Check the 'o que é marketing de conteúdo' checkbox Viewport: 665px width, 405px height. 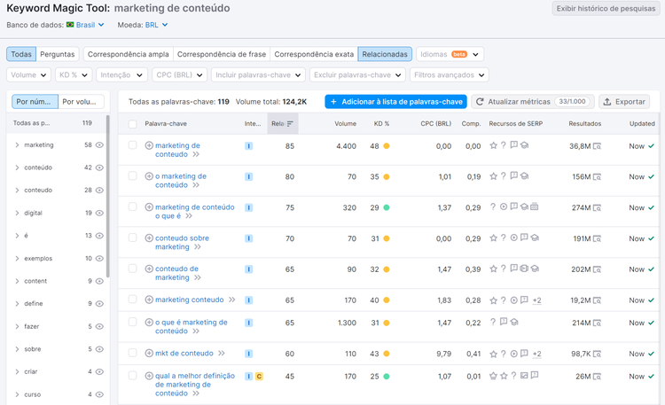pyautogui.click(x=133, y=322)
